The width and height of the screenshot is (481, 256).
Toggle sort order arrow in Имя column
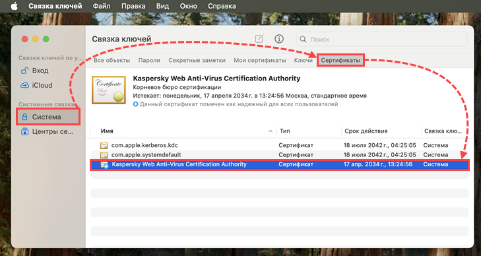(271, 131)
